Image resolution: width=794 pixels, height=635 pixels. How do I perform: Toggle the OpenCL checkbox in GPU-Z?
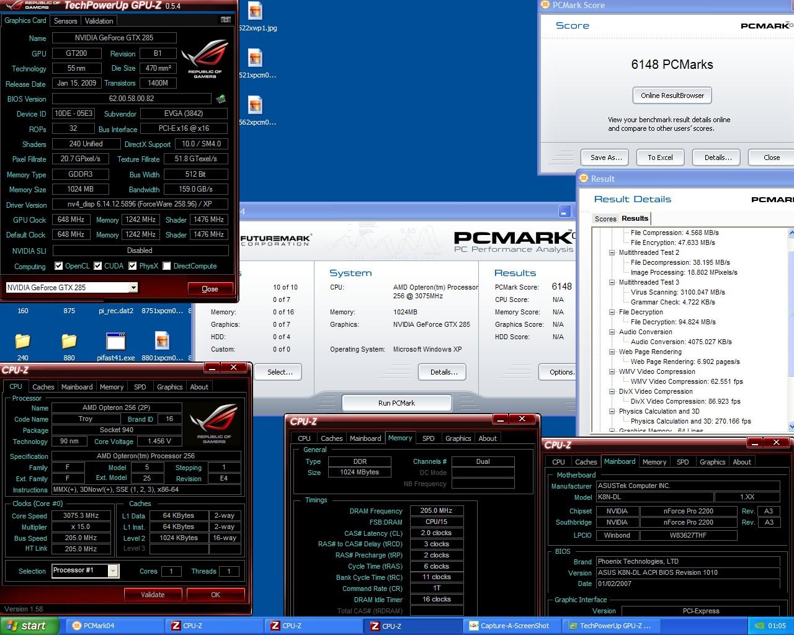pos(58,266)
